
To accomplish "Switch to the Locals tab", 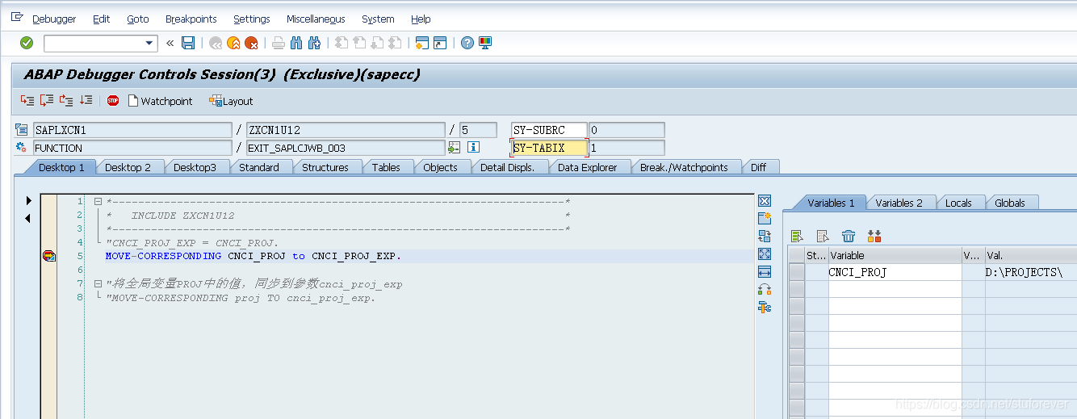I will tap(958, 203).
